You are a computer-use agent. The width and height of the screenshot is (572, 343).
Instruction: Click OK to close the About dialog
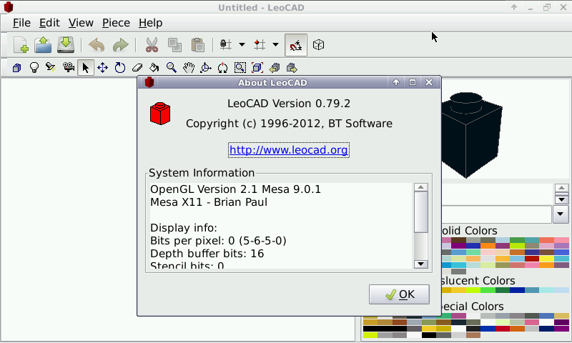(x=399, y=294)
